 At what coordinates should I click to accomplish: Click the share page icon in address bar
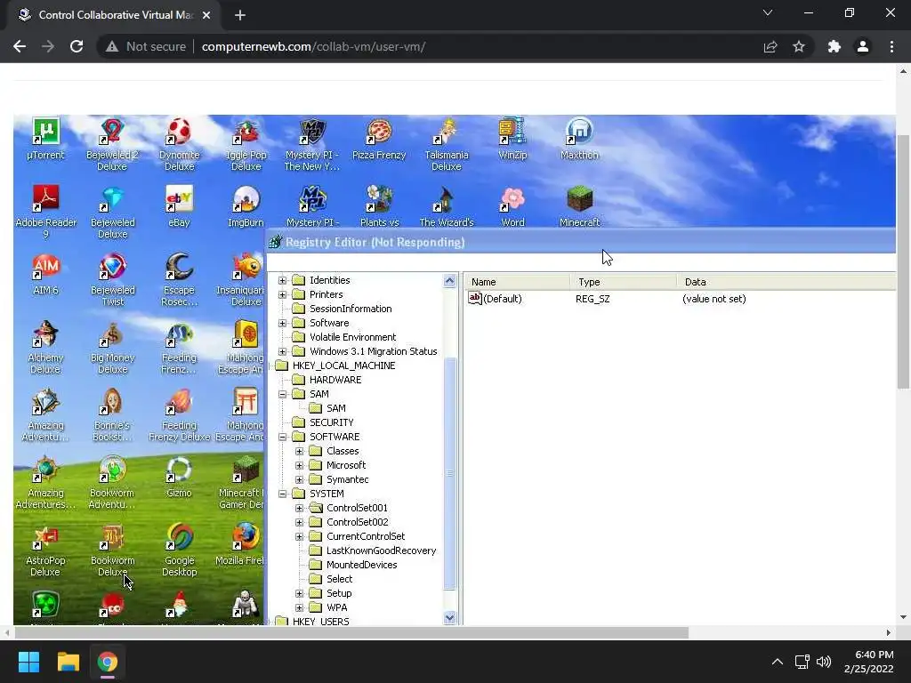pyautogui.click(x=770, y=46)
